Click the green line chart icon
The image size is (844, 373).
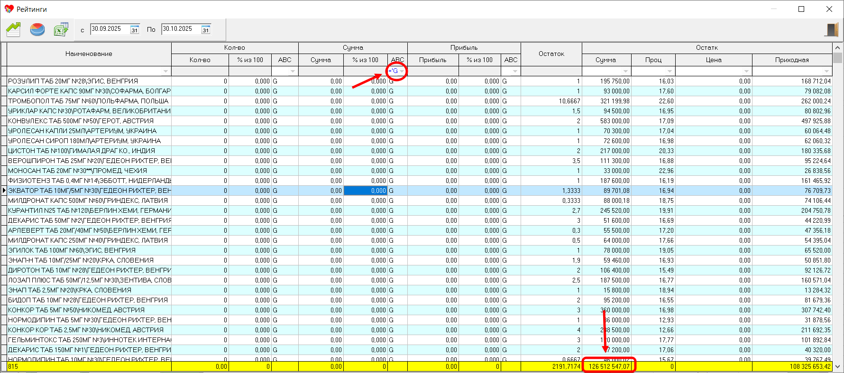pos(13,29)
